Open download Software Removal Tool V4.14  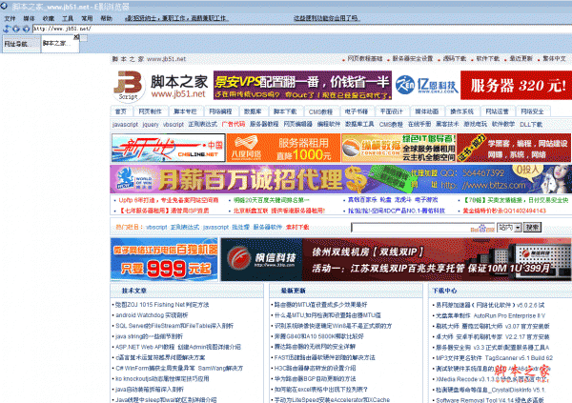tap(490, 400)
